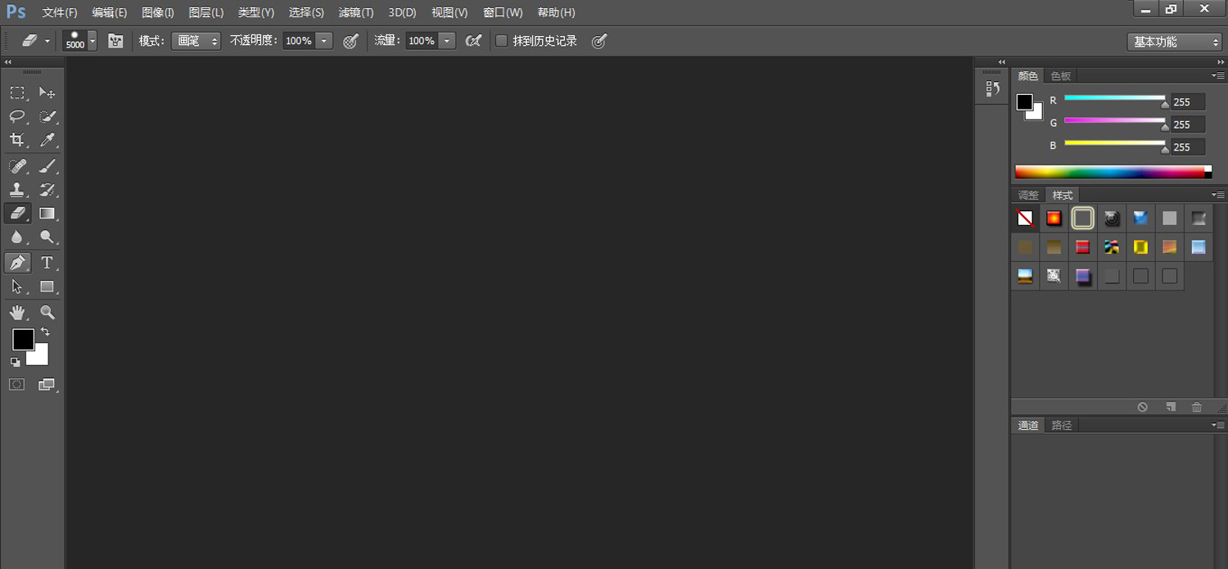Image resolution: width=1228 pixels, height=569 pixels.
Task: Select the Eraser tool in toolbox
Action: tap(17, 214)
